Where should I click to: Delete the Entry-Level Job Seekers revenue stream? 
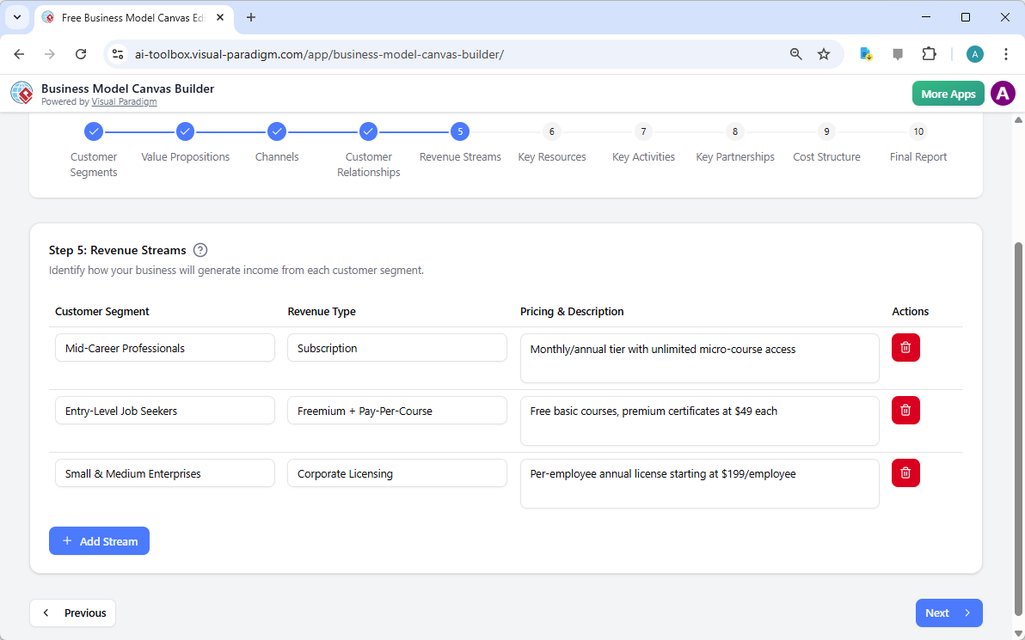[x=905, y=410]
